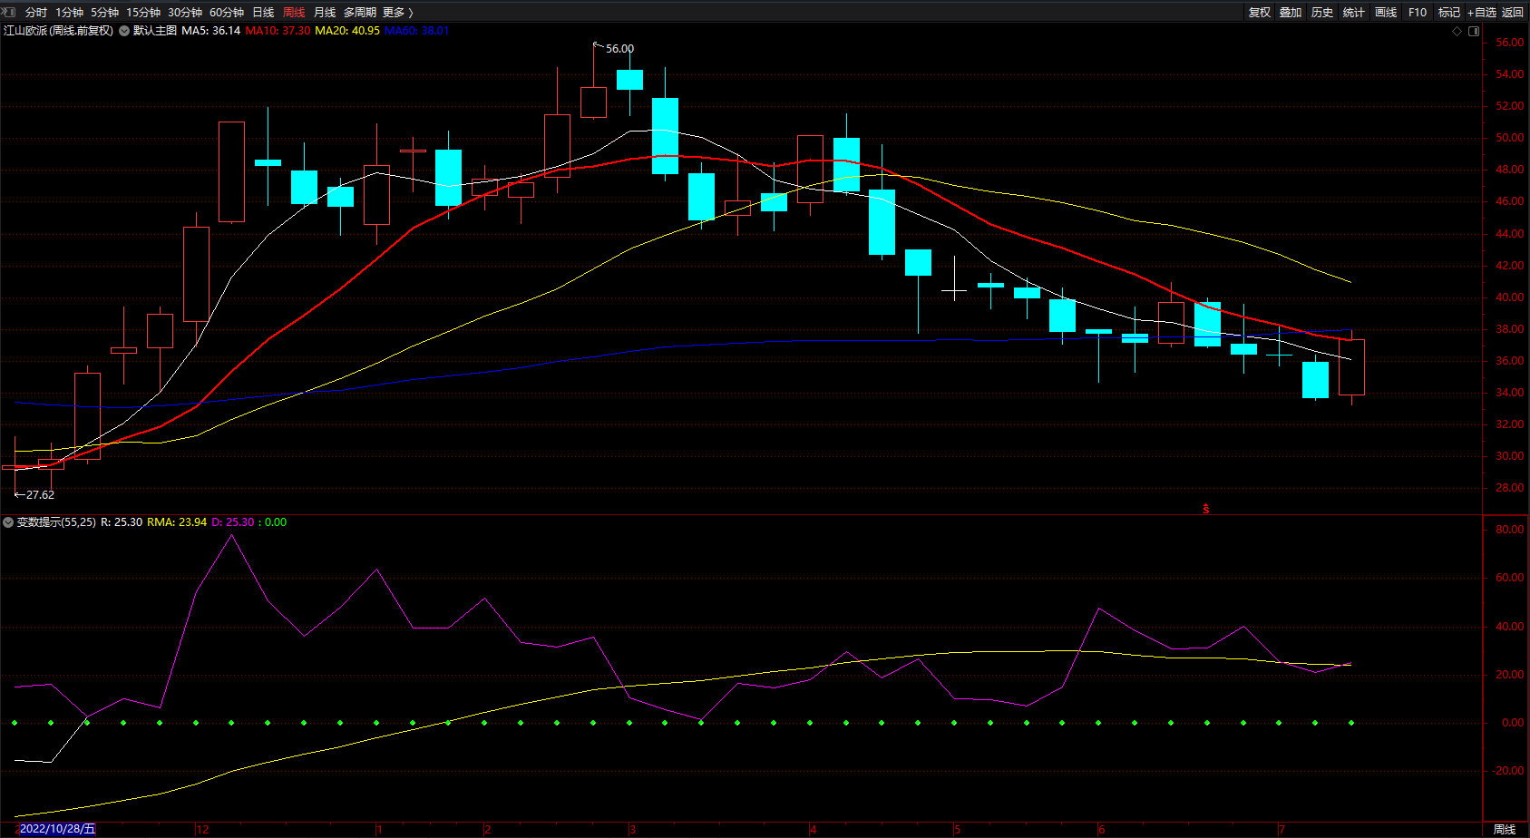Click the 复权 button
This screenshot has width=1530, height=838.
coord(1259,12)
